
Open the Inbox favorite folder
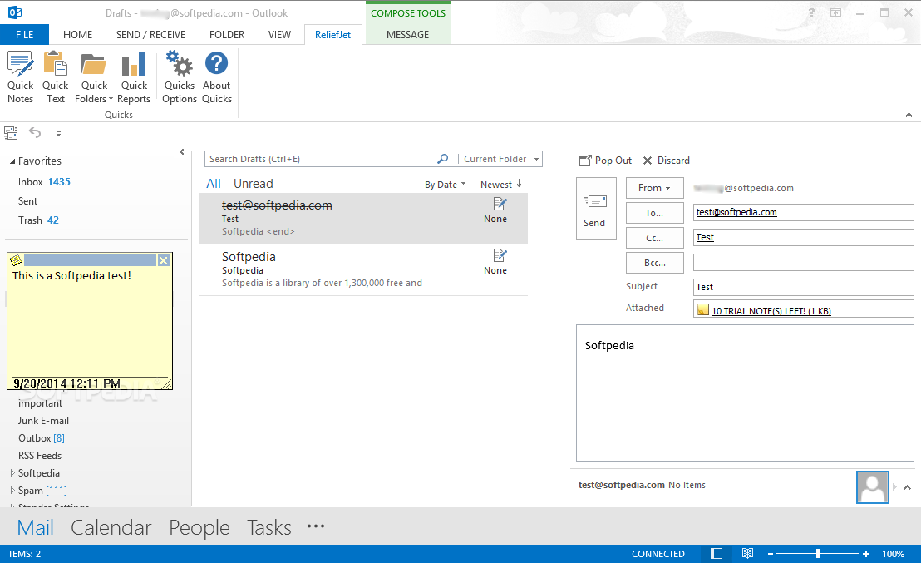click(44, 182)
